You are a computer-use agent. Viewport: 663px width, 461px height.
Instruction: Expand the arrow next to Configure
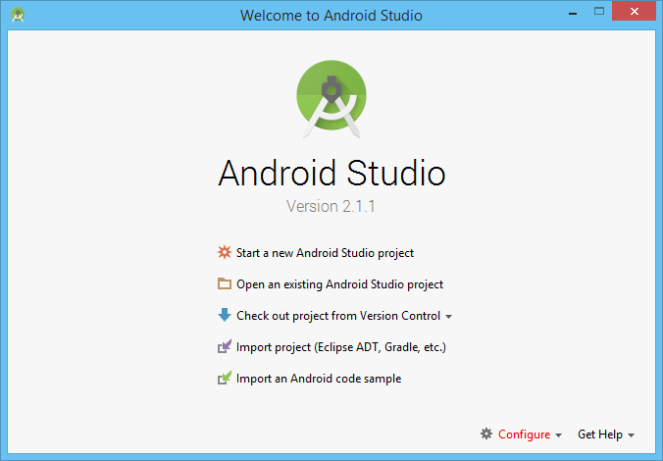[x=558, y=435]
